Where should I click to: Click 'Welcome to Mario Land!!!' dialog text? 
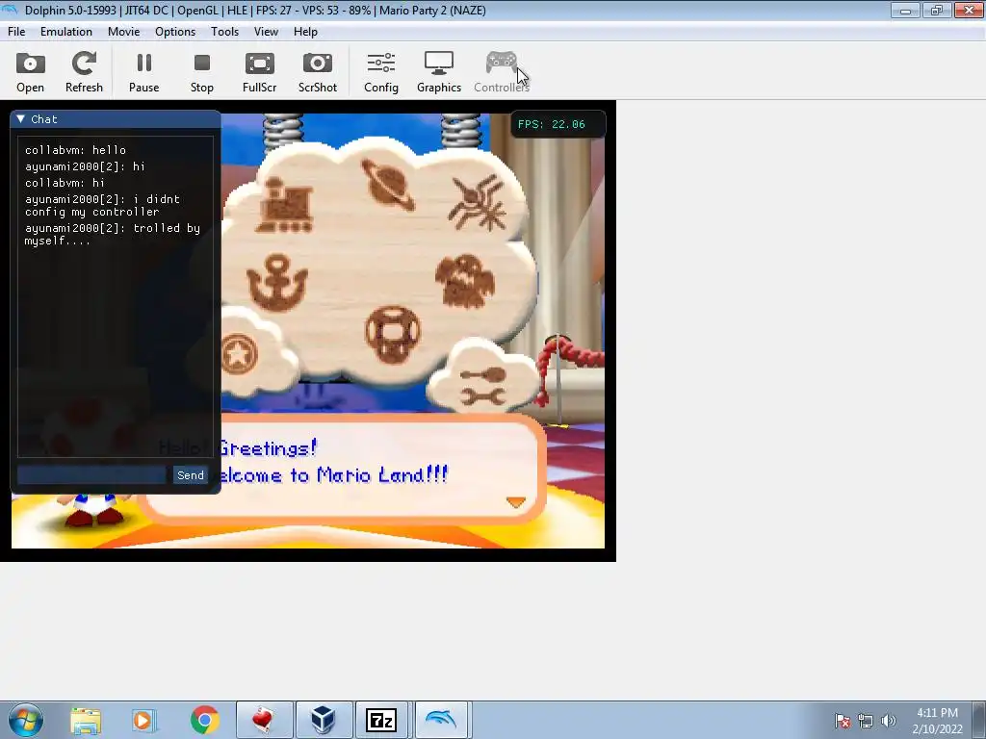click(x=332, y=474)
